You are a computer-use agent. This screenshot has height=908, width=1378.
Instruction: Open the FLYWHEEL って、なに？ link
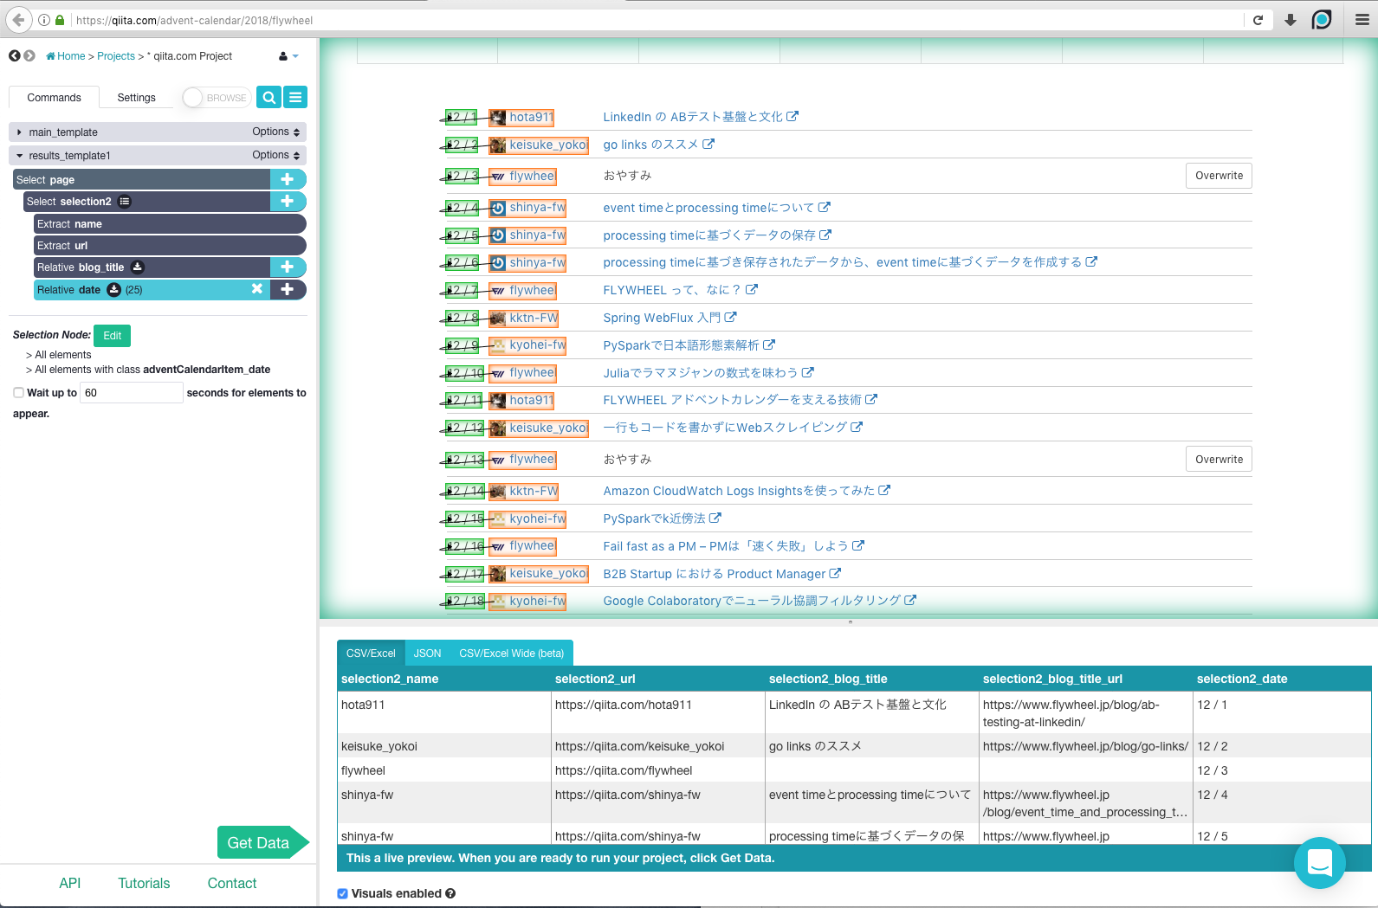[x=680, y=290]
